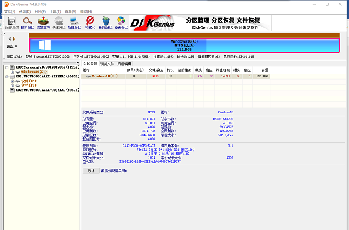Click the DiskGenius title bar app icon

[7, 4]
